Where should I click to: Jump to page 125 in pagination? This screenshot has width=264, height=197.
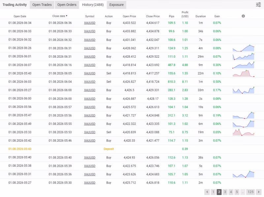(250, 192)
